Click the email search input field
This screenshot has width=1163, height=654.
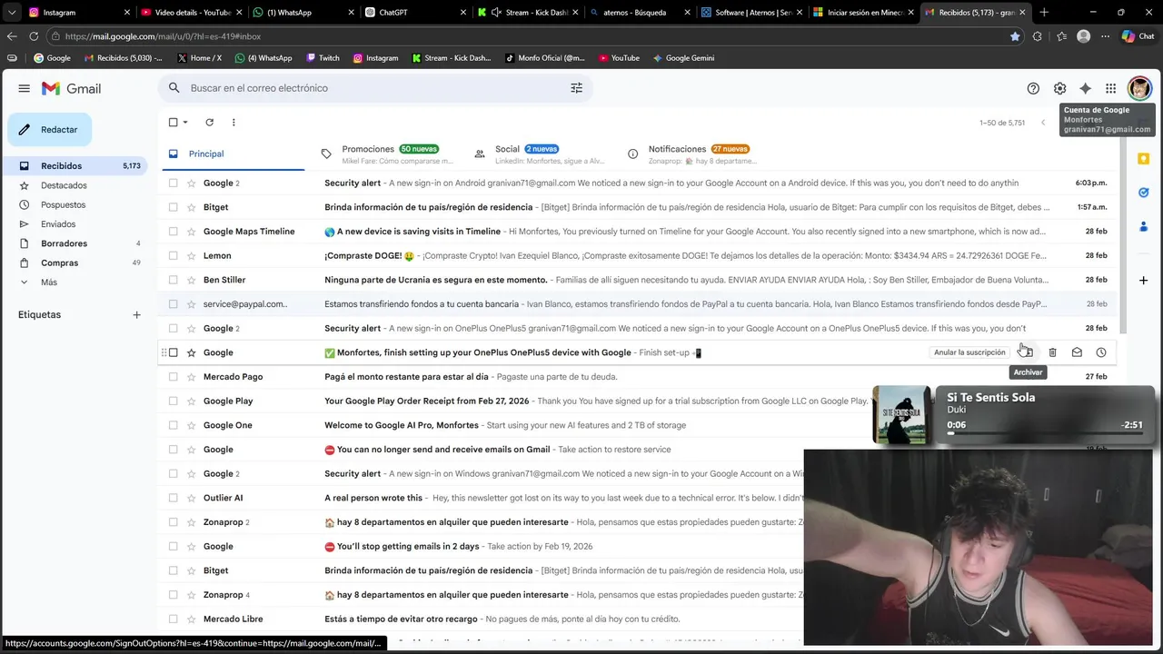pyautogui.click(x=376, y=88)
